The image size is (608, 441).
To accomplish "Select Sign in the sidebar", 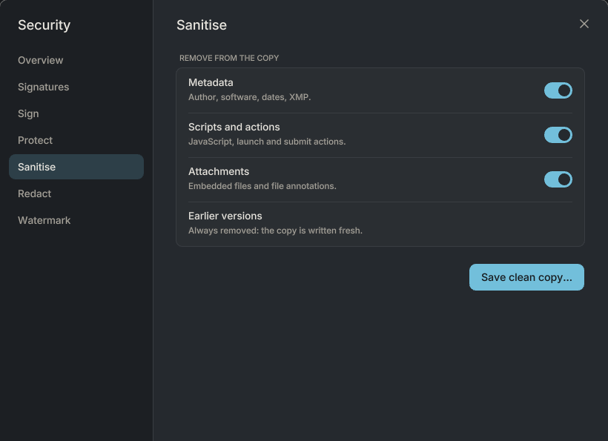I will coord(76,113).
